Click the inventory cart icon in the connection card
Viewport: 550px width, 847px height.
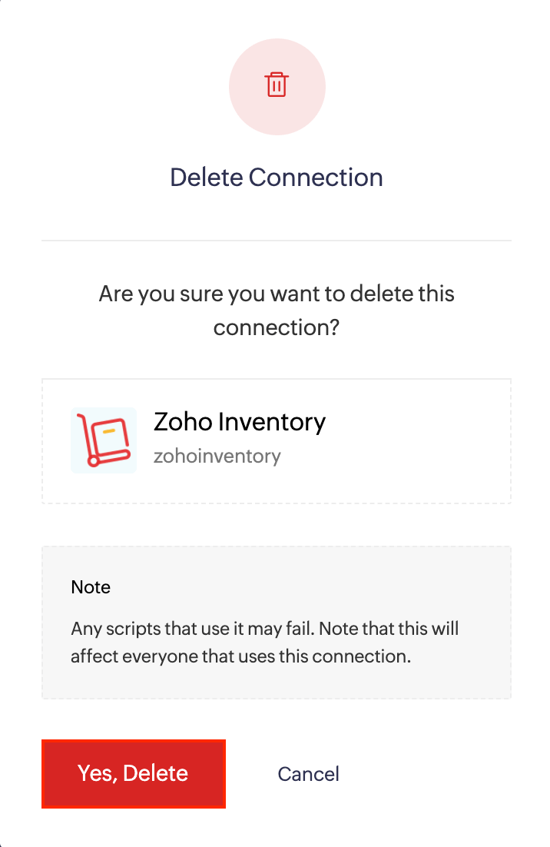(x=103, y=440)
